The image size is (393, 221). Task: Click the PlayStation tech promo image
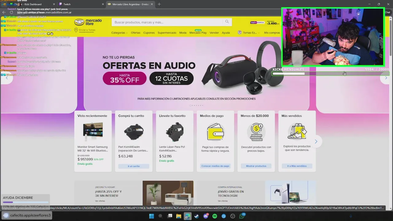pyautogui.click(x=290, y=193)
